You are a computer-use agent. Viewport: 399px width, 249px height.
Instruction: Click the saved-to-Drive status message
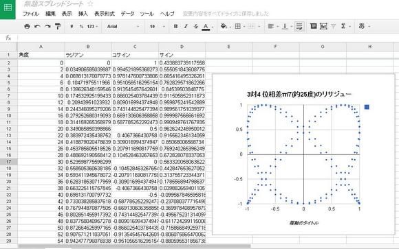point(226,14)
